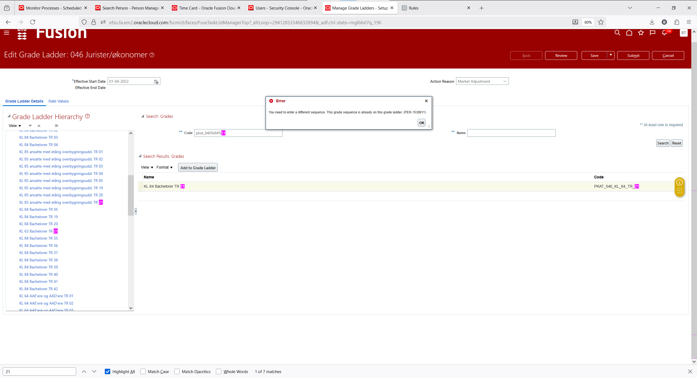This screenshot has height=378, width=697.
Task: Click the 80% zoom control in the address bar
Action: [588, 22]
